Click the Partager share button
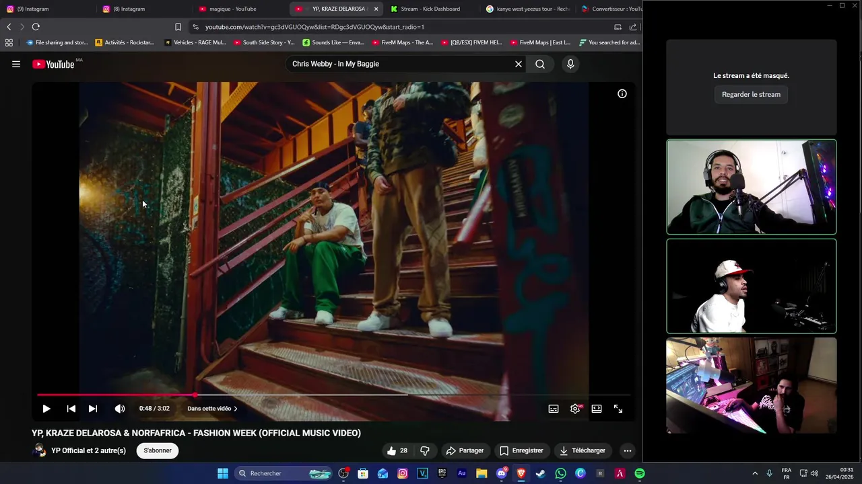The height and width of the screenshot is (484, 862). (x=465, y=450)
